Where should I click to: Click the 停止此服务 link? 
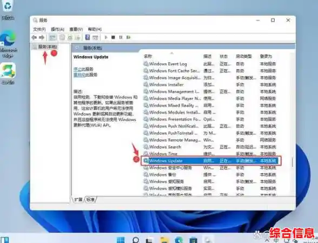(x=83, y=69)
